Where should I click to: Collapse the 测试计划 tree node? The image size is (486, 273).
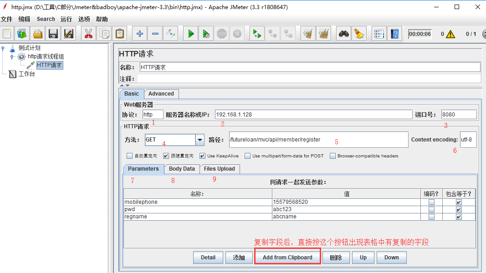(3, 48)
